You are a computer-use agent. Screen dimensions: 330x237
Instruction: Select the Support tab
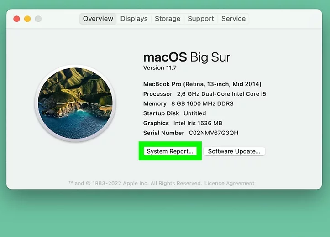pos(201,19)
